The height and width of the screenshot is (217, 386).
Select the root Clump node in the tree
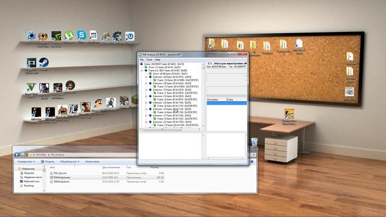(164, 64)
